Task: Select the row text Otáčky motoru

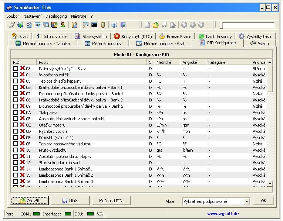Action: pos(52,125)
